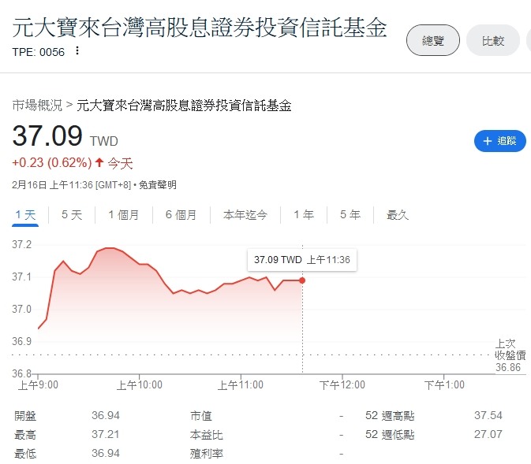Viewport: 531px width, 464px height.
Task: Click the 總覽 overview button
Action: coord(433,40)
